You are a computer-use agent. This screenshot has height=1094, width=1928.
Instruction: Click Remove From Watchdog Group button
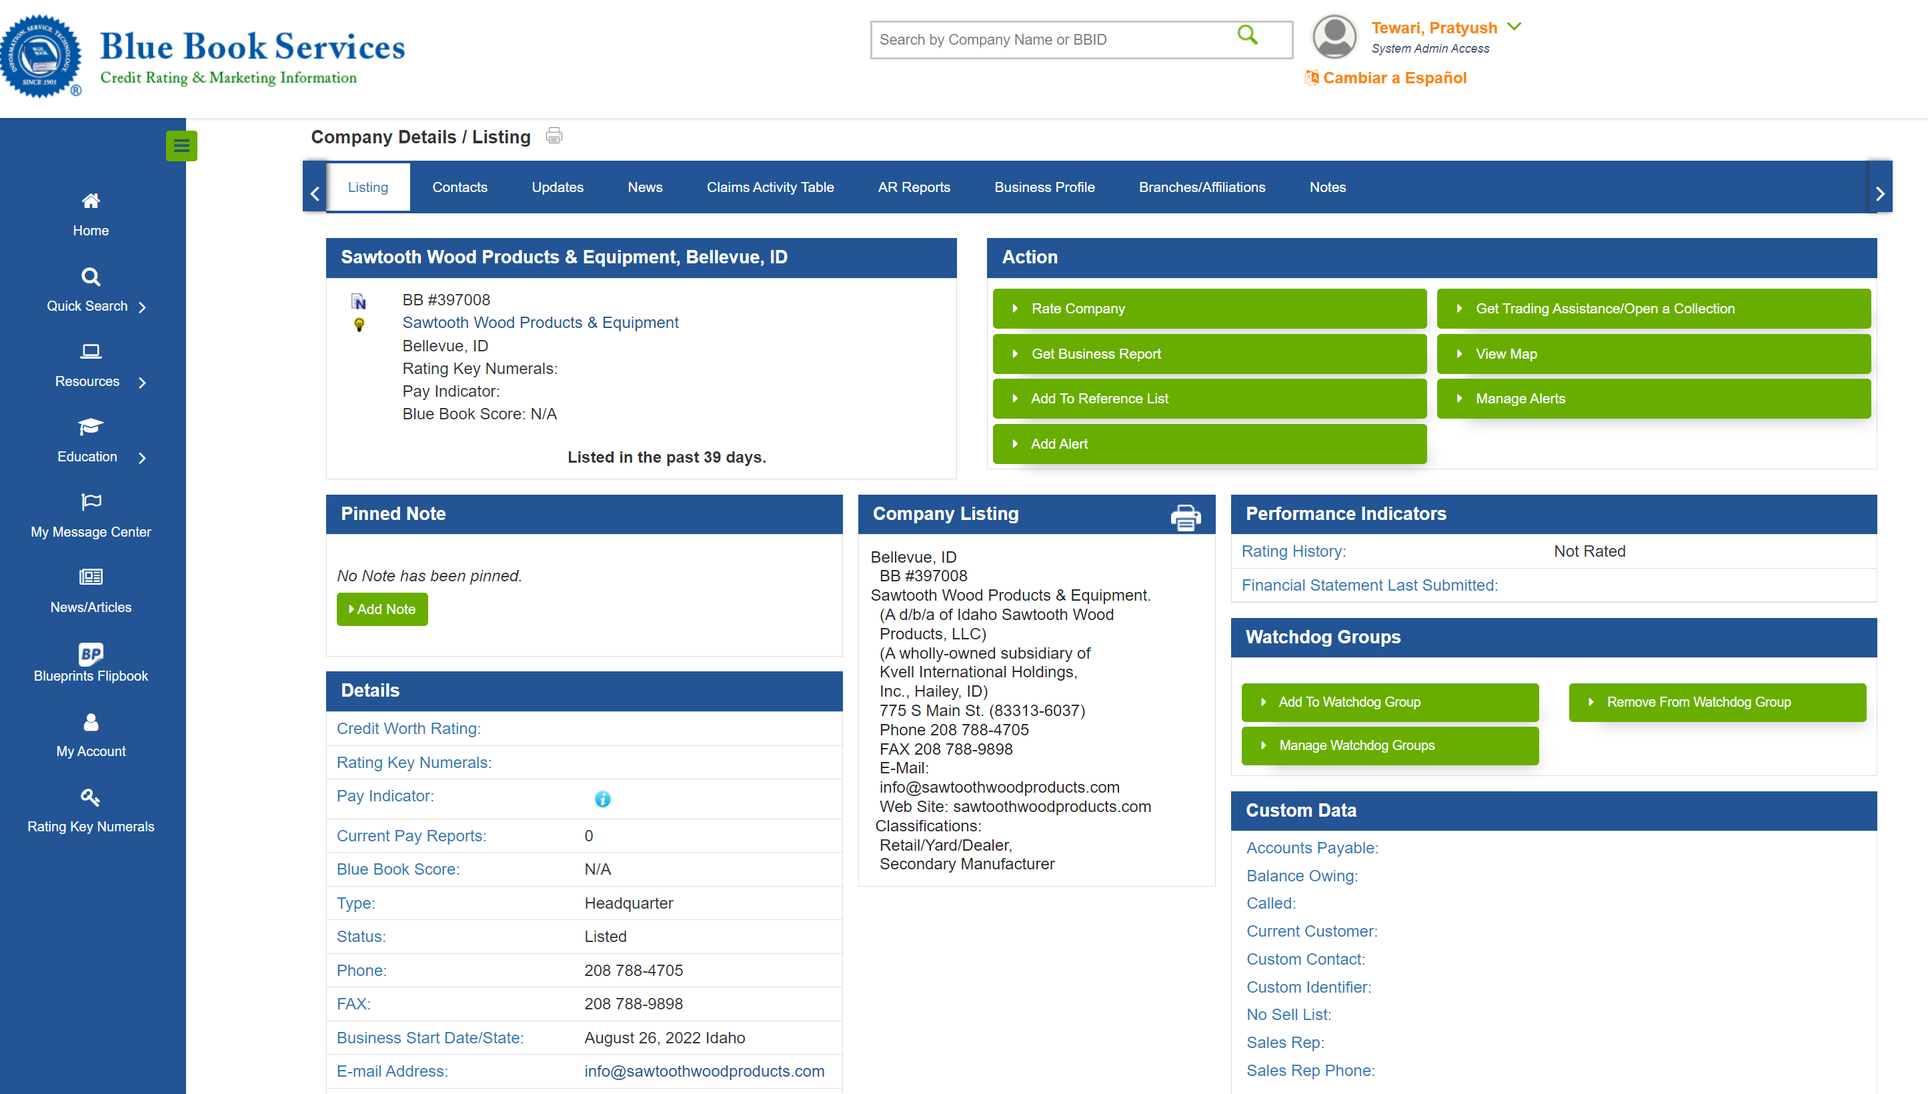(1717, 703)
